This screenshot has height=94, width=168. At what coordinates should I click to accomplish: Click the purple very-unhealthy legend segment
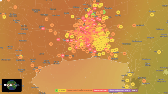click(x=120, y=90)
